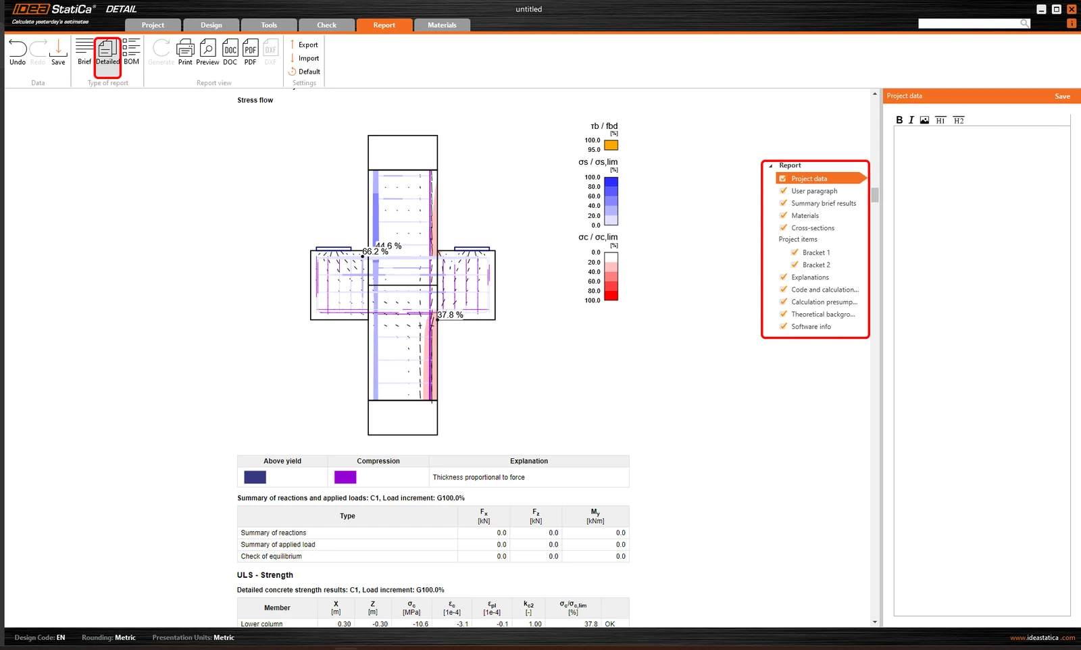This screenshot has height=650, width=1081.
Task: Toggle the Project data checkbox
Action: click(x=783, y=179)
